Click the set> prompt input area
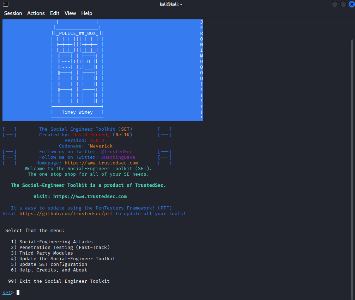Image resolution: width=355 pixels, height=300 pixels. pyautogui.click(x=18, y=293)
